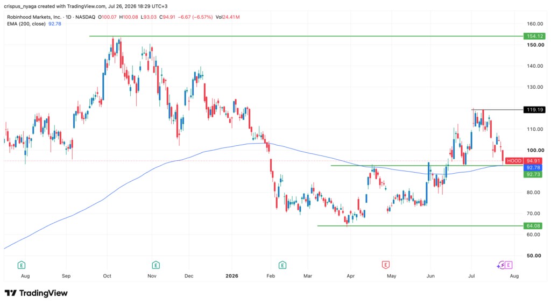Click the Feb label on time axis
Image resolution: width=551 pixels, height=305 pixels.
pyautogui.click(x=271, y=276)
